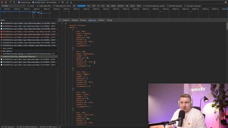Enable the Invert filter checkbox
This screenshot has height=128, width=228.
[x=28, y=6]
